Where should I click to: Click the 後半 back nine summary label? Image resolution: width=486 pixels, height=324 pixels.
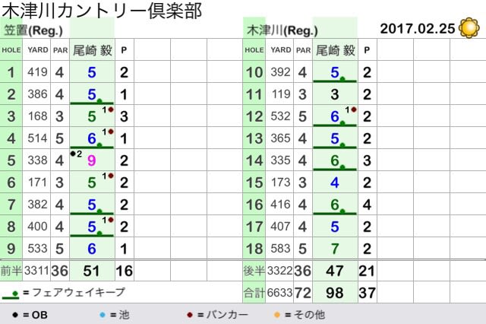254,271
